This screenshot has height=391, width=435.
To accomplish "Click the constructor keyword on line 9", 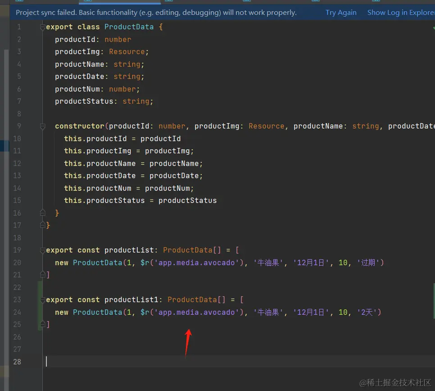I will [x=80, y=126].
